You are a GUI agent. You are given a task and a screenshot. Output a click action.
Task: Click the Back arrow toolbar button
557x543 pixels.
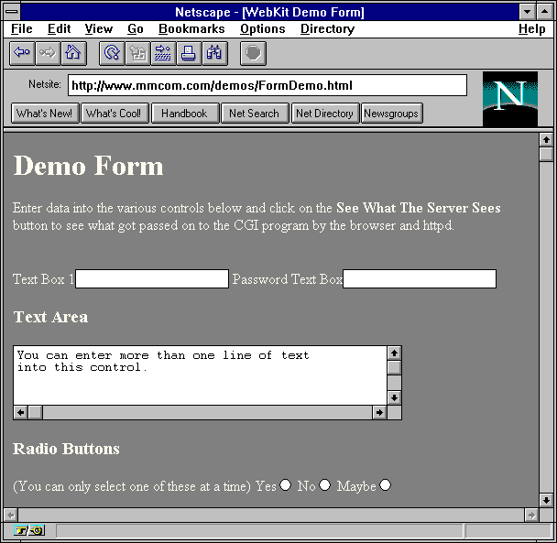click(x=22, y=53)
